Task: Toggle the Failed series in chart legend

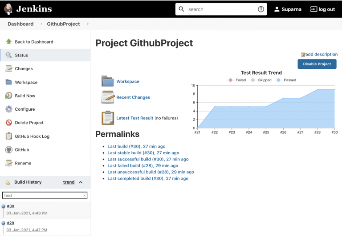Action: [236, 80]
